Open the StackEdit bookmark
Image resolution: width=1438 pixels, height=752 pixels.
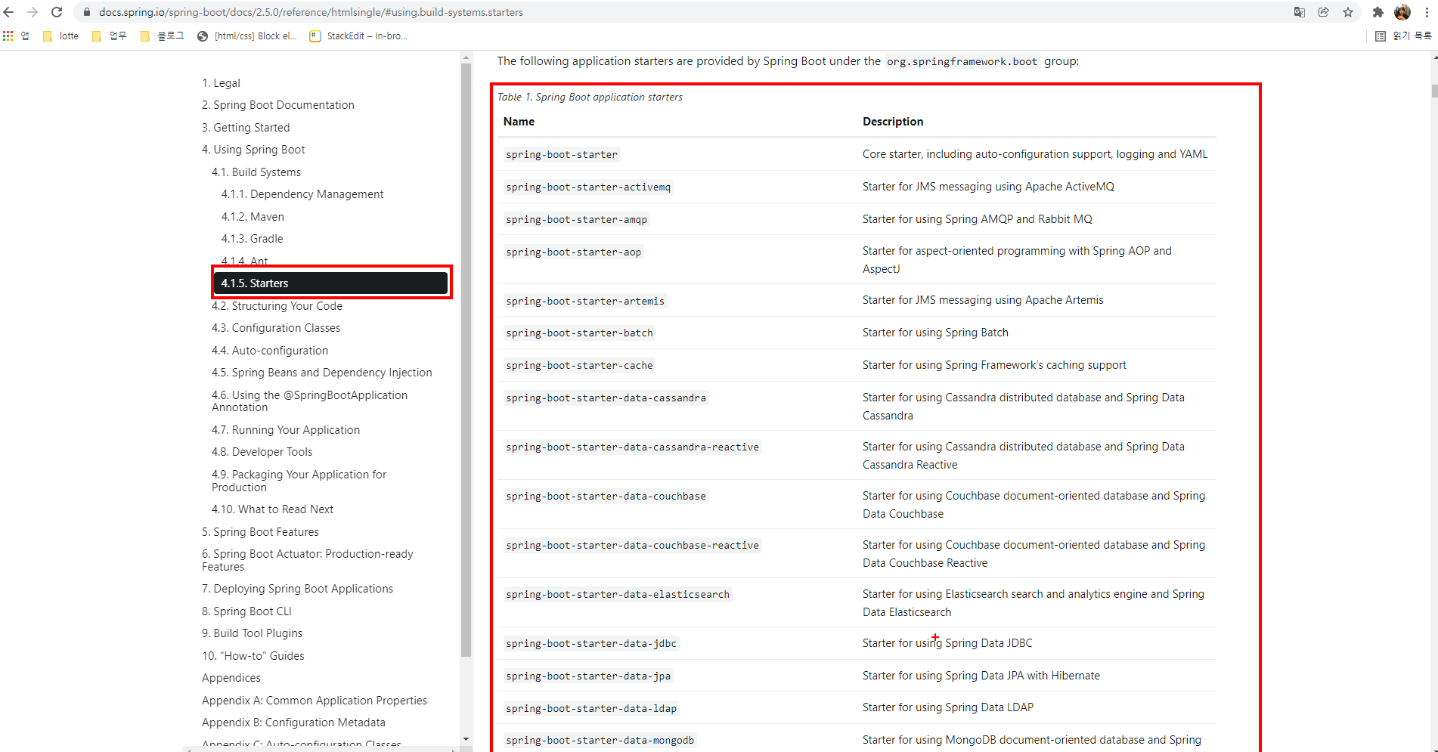[359, 36]
